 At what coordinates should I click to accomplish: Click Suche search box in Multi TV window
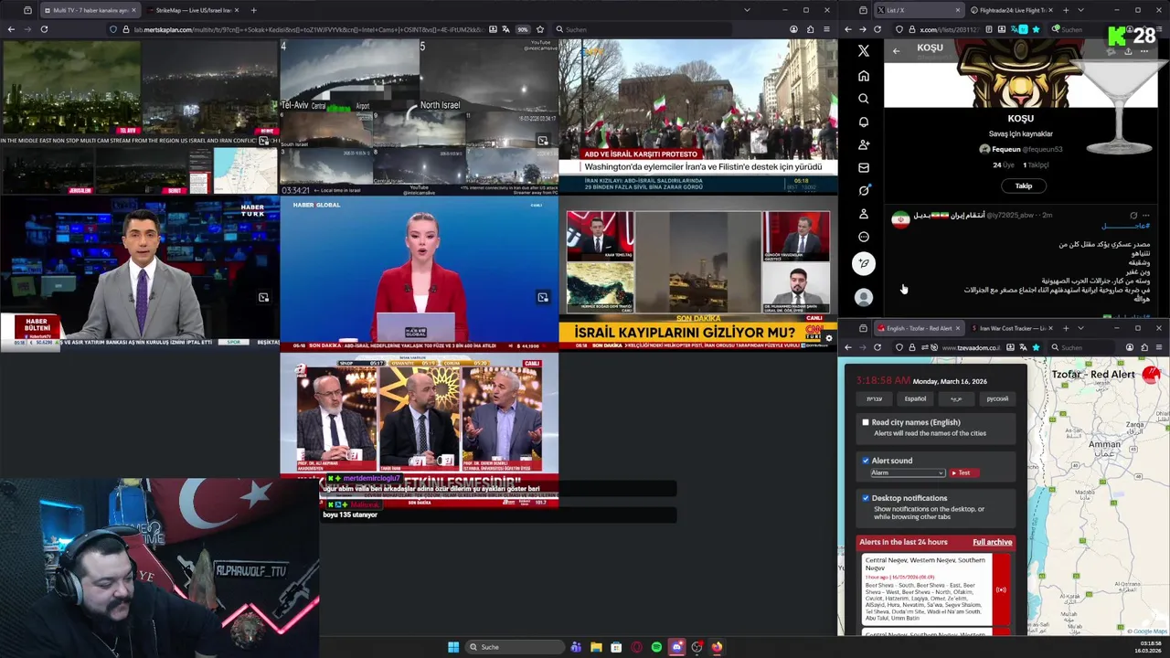644,29
